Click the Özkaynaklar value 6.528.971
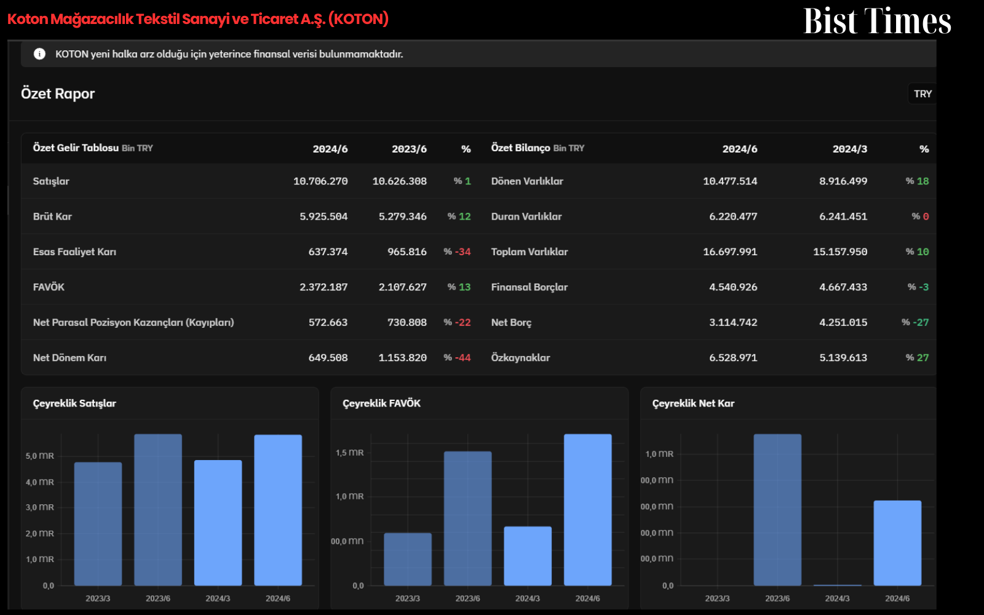Screen dimensions: 984x615 pos(733,358)
